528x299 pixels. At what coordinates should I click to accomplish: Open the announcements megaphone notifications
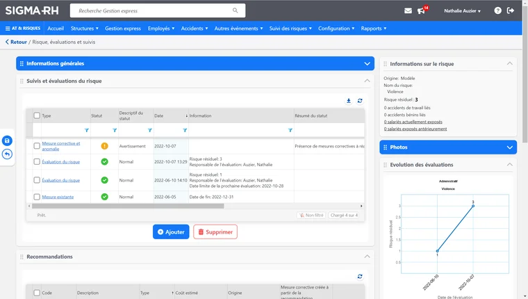421,11
